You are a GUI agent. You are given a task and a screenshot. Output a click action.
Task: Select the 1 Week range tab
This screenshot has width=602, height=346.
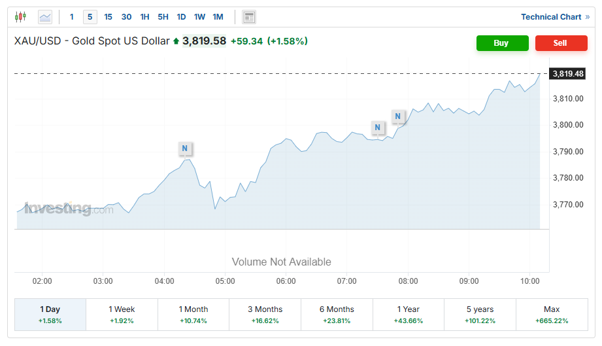tap(122, 315)
